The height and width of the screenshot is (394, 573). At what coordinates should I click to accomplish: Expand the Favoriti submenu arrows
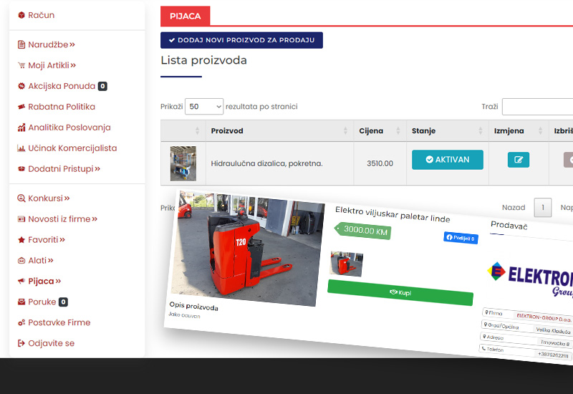[62, 240]
